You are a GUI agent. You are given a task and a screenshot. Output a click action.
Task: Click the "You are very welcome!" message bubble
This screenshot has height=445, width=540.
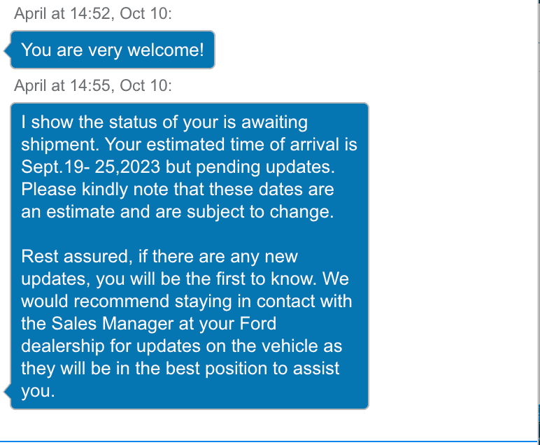pyautogui.click(x=113, y=50)
